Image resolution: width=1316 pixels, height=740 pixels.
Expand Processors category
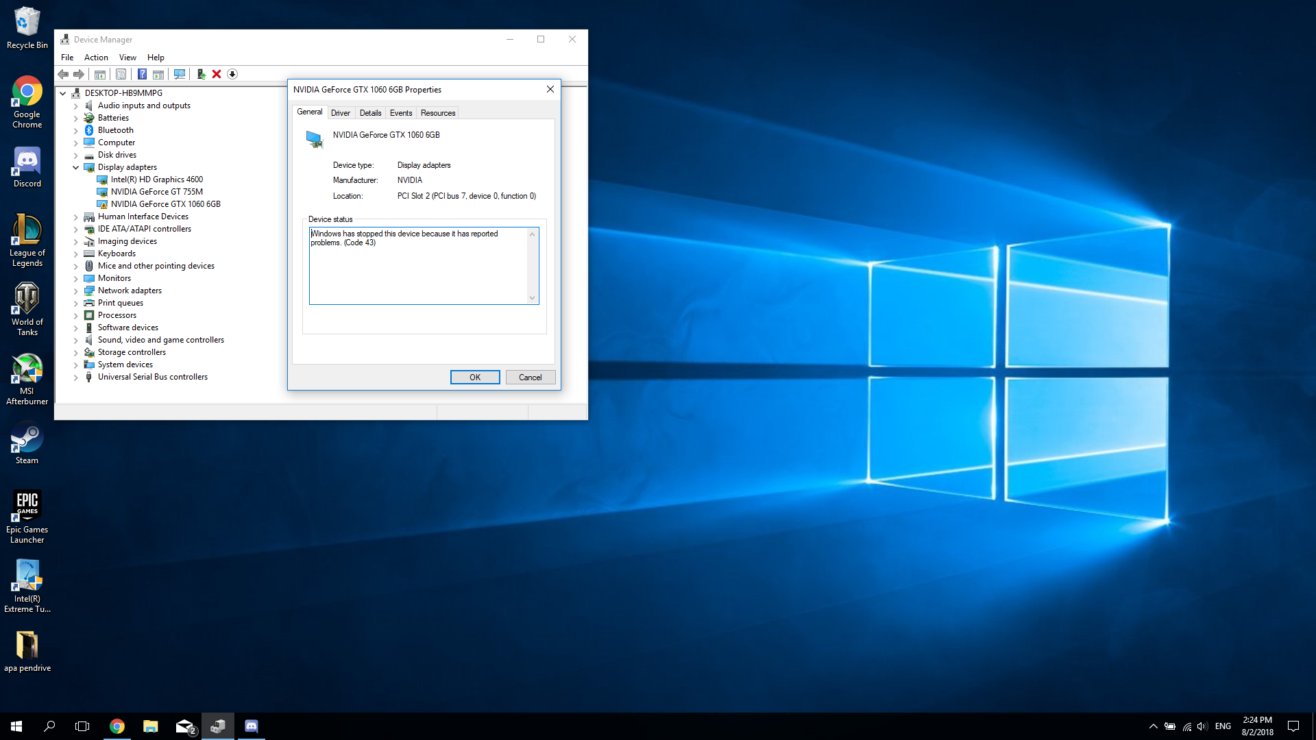[76, 315]
